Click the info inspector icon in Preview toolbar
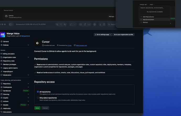The image size is (181, 116). point(100,24)
